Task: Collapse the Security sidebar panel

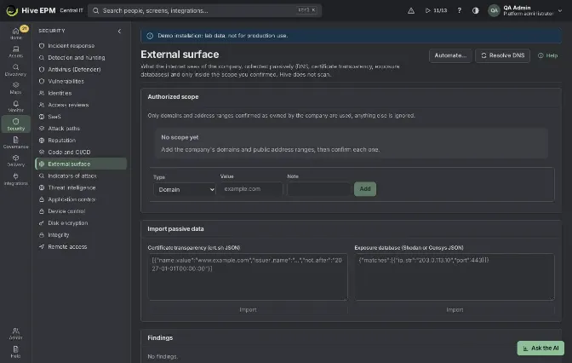Action: tap(119, 31)
